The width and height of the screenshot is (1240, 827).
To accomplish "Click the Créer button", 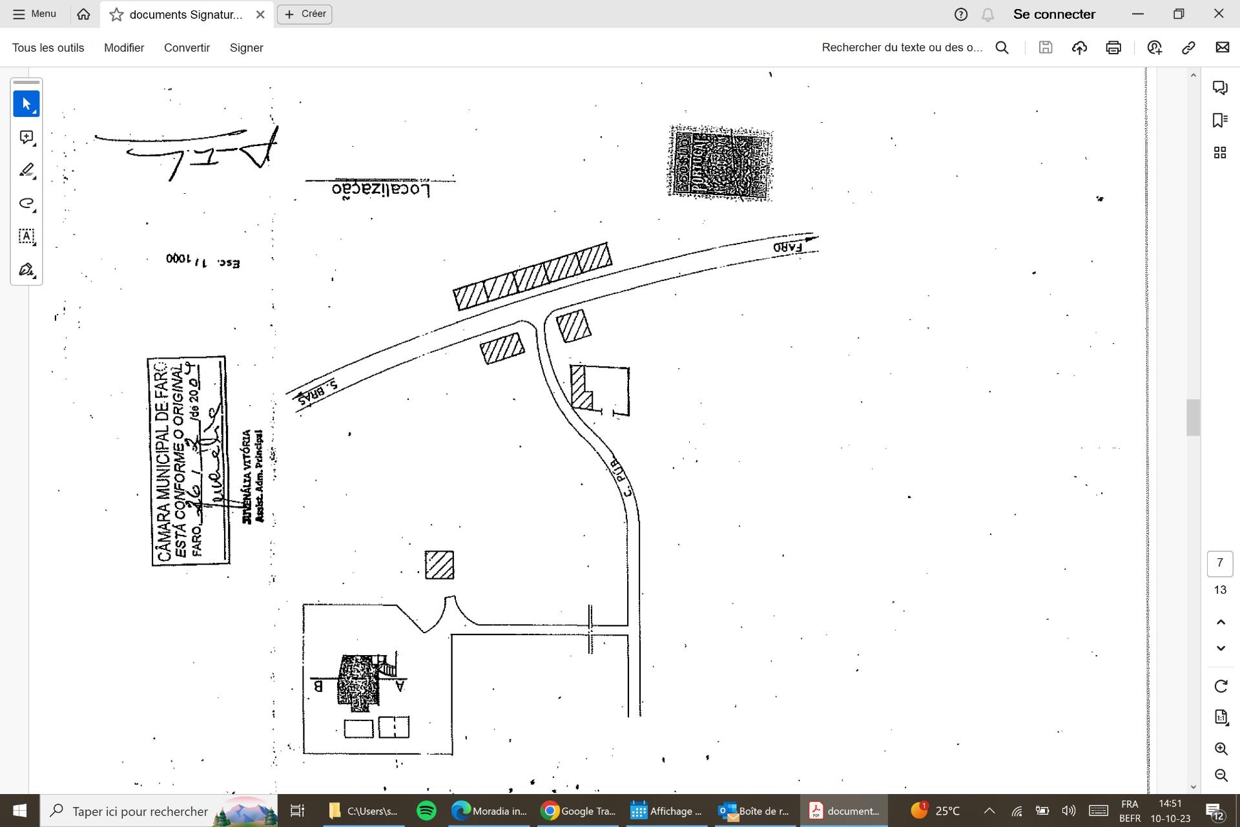I will tap(305, 14).
